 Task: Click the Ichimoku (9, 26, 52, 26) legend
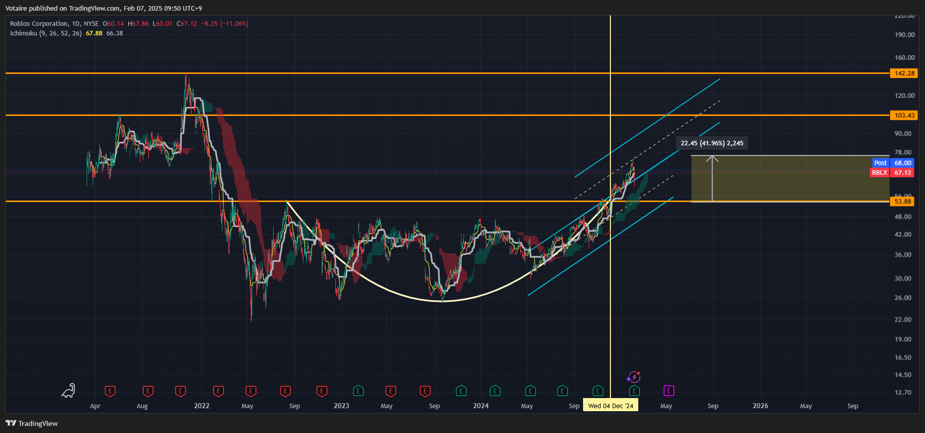(46, 33)
